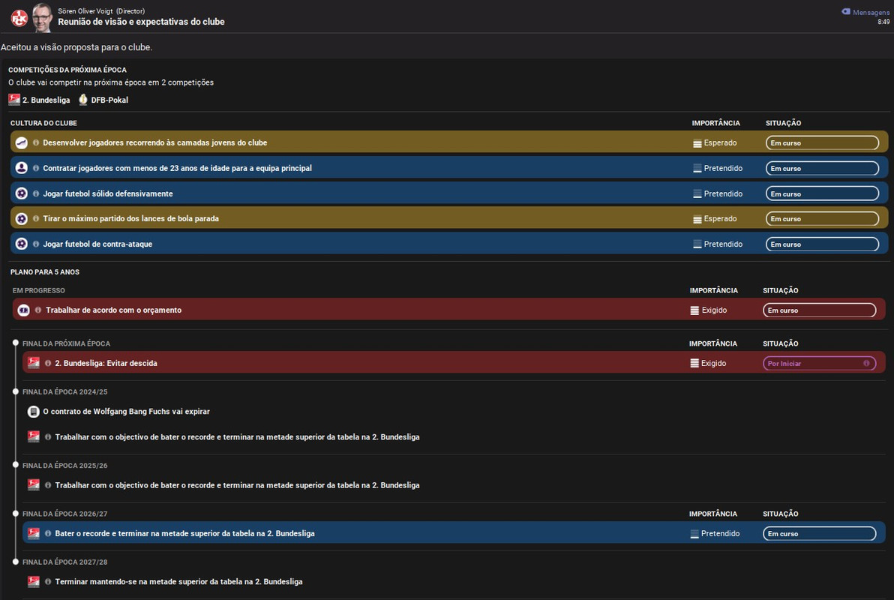Screen dimensions: 894x600
Task: Click the 'Mensagens' label at top right
Action: 871,12
